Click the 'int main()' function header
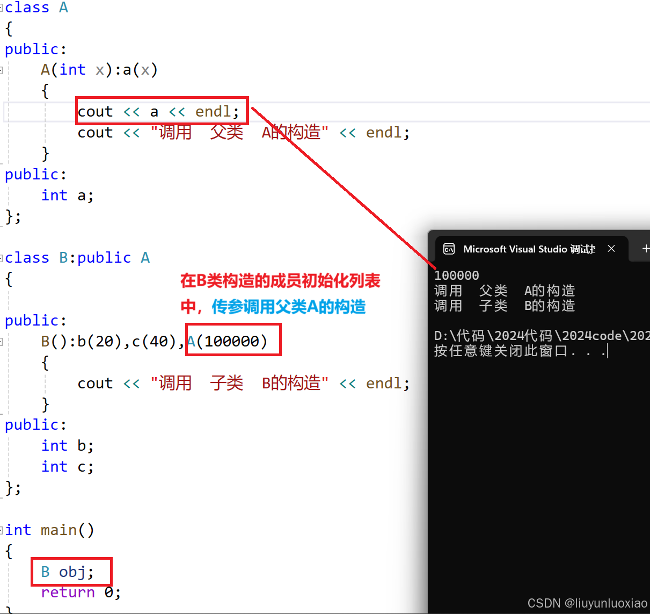This screenshot has width=650, height=614. [49, 530]
